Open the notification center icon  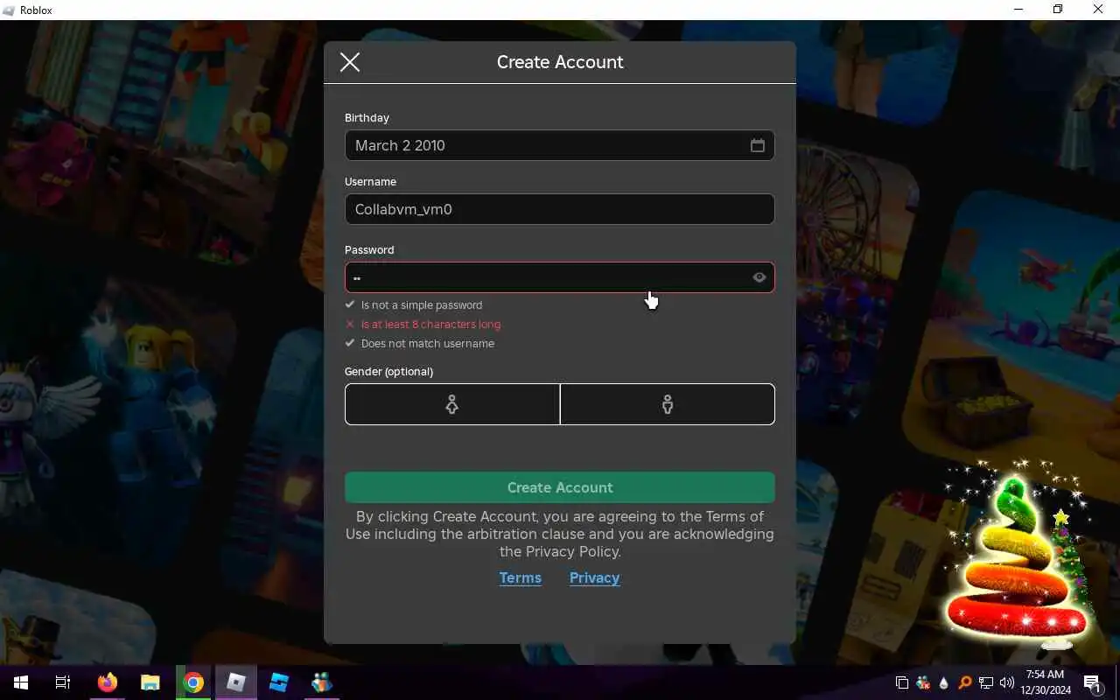pos(1092,682)
